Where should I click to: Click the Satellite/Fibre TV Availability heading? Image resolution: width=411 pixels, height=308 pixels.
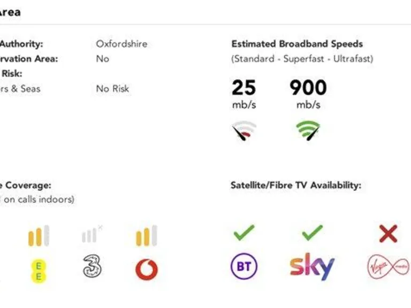coord(296,185)
